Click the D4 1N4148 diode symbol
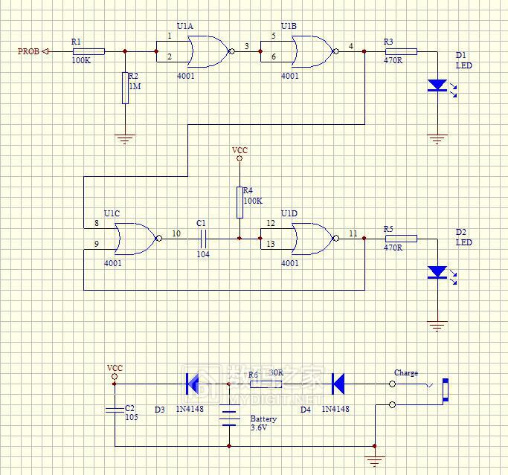This screenshot has width=508, height=475. coord(337,384)
